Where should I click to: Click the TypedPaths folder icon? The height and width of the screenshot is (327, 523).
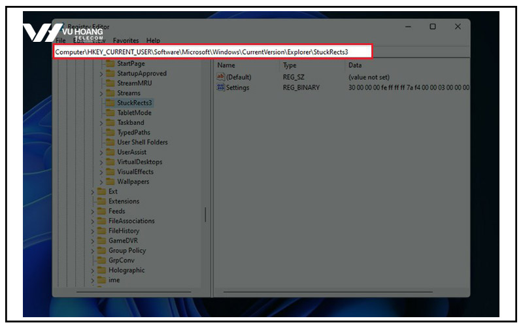110,133
